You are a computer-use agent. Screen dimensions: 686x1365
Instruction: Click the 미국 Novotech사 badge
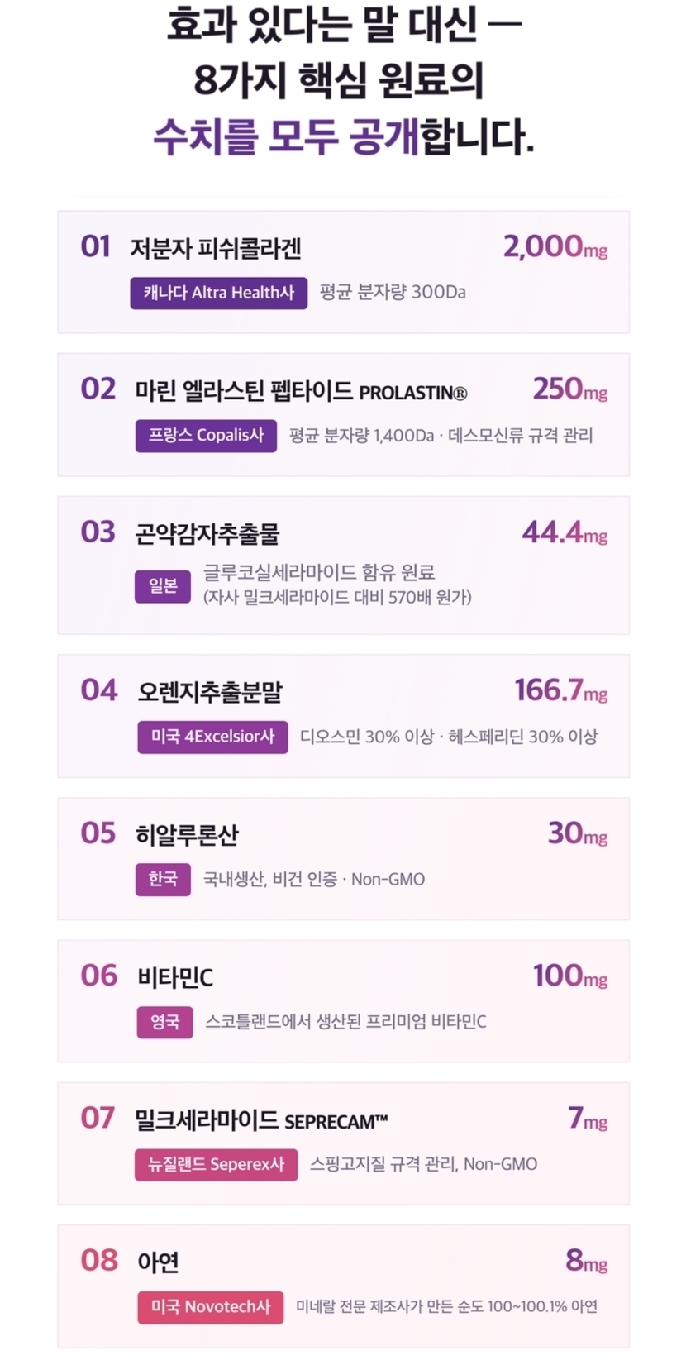coord(210,1307)
